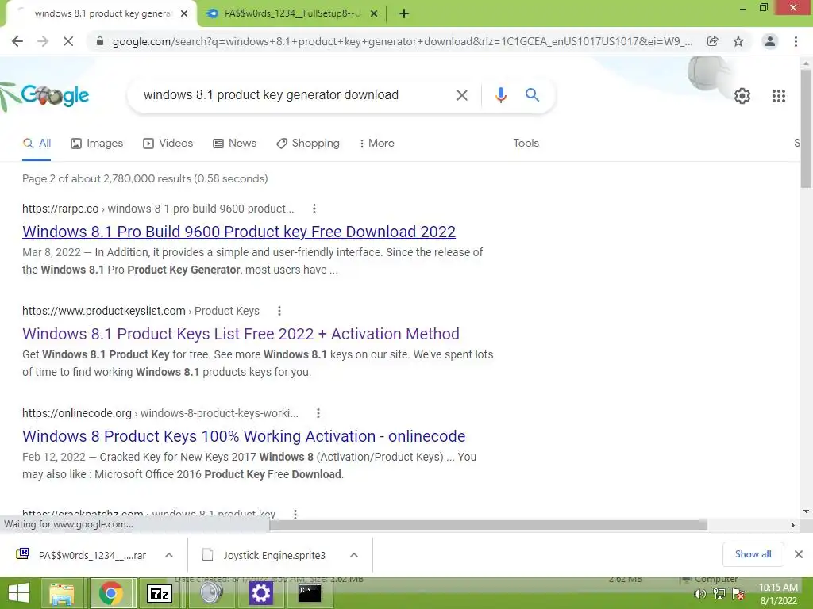Open the network icon in system tray
813x609 pixels.
719,595
